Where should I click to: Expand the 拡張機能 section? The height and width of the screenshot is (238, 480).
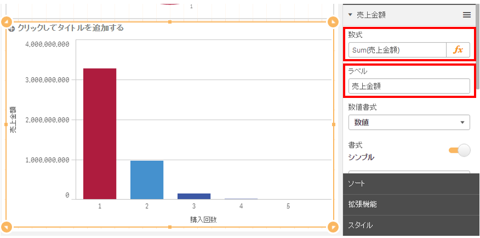coord(411,205)
